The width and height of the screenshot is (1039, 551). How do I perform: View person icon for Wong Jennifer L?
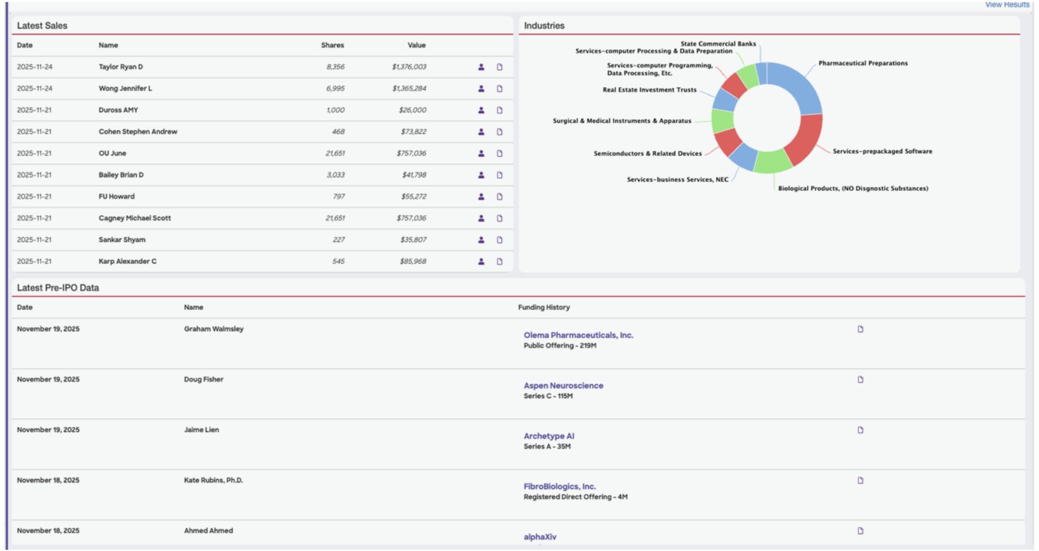pos(481,88)
